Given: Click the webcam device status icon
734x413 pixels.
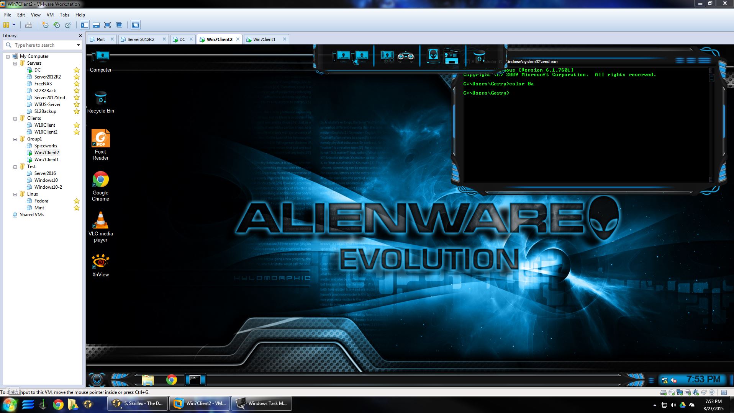Looking at the screenshot, I should click(712, 392).
